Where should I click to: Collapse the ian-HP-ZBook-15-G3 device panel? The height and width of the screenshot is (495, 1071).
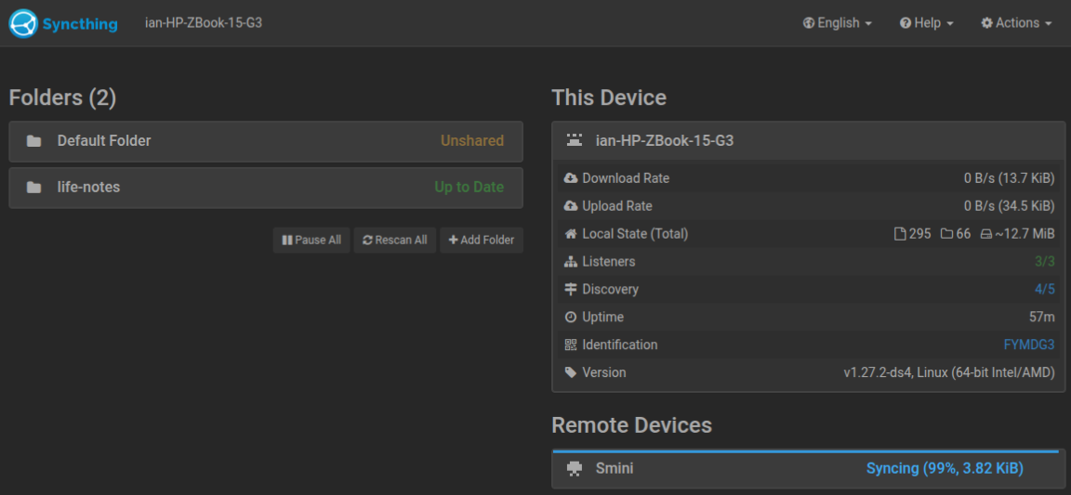click(808, 140)
